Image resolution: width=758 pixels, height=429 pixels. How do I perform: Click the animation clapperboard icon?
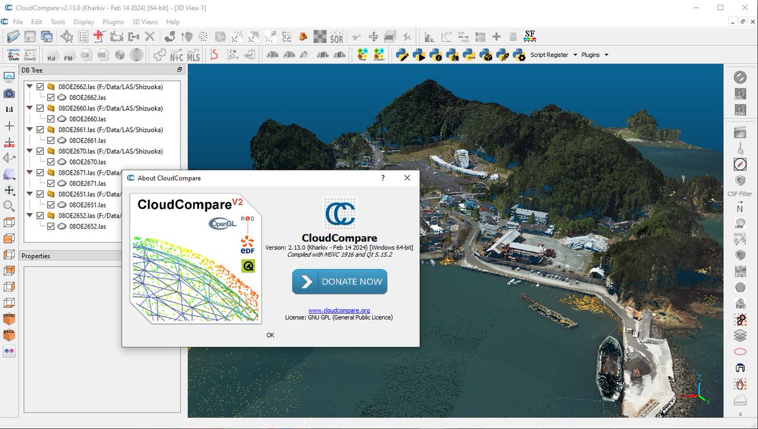[x=740, y=132]
